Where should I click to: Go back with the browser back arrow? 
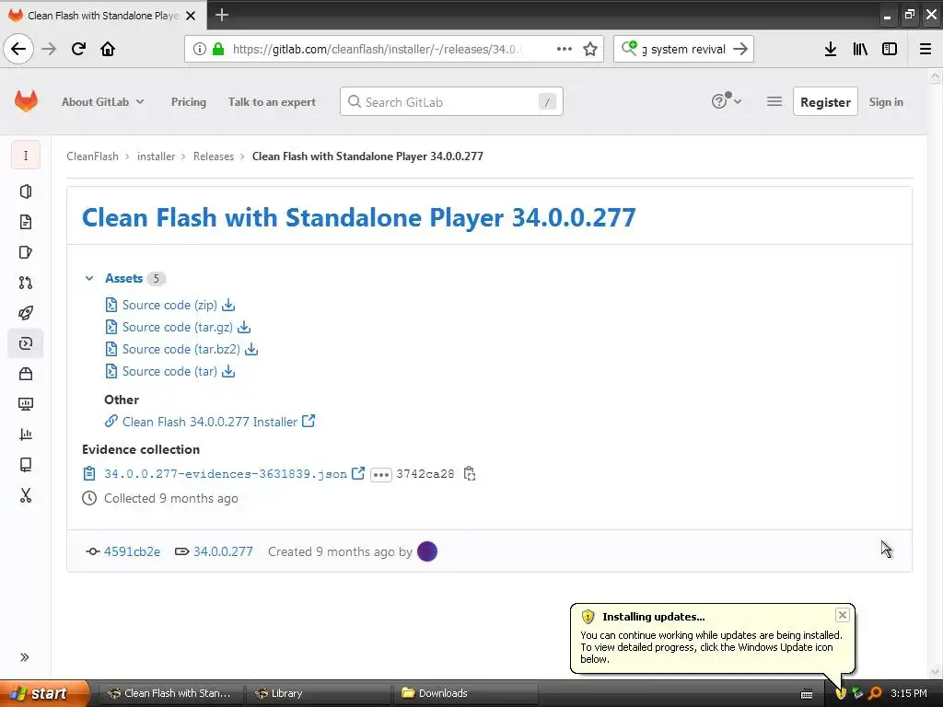coord(18,49)
